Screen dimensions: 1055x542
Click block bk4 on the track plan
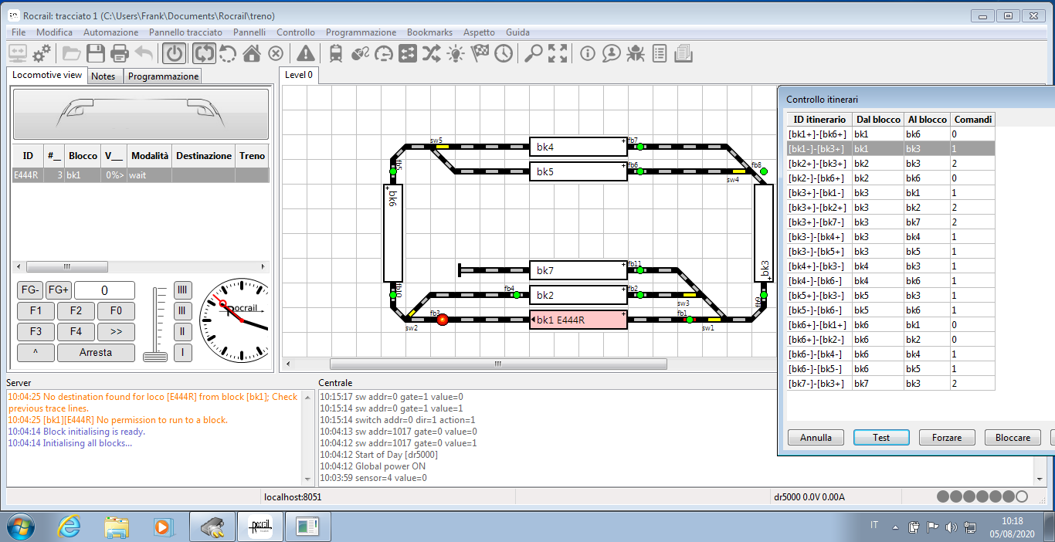point(578,147)
